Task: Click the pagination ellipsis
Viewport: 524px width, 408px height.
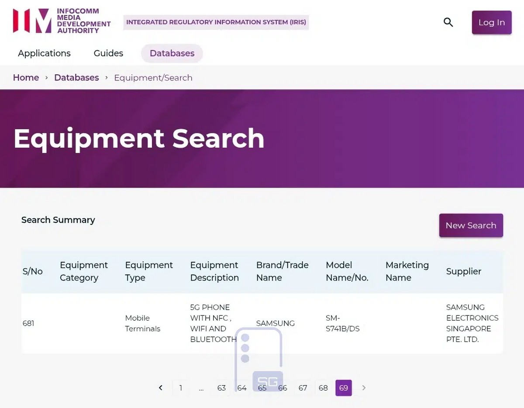Action: tap(201, 388)
